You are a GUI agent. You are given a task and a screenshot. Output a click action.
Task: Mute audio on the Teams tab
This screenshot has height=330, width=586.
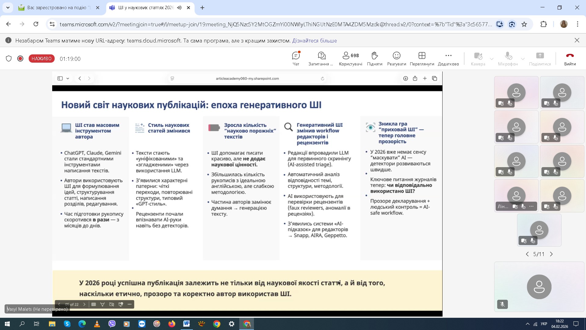coord(179,8)
